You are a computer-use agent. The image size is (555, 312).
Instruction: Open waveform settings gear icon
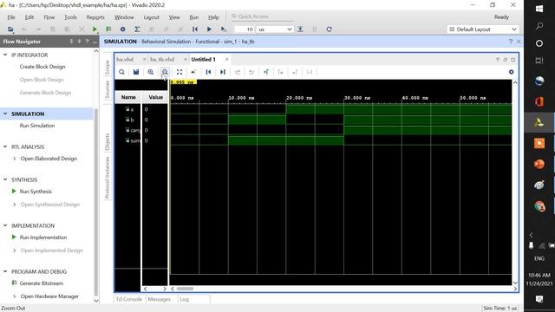(x=511, y=72)
